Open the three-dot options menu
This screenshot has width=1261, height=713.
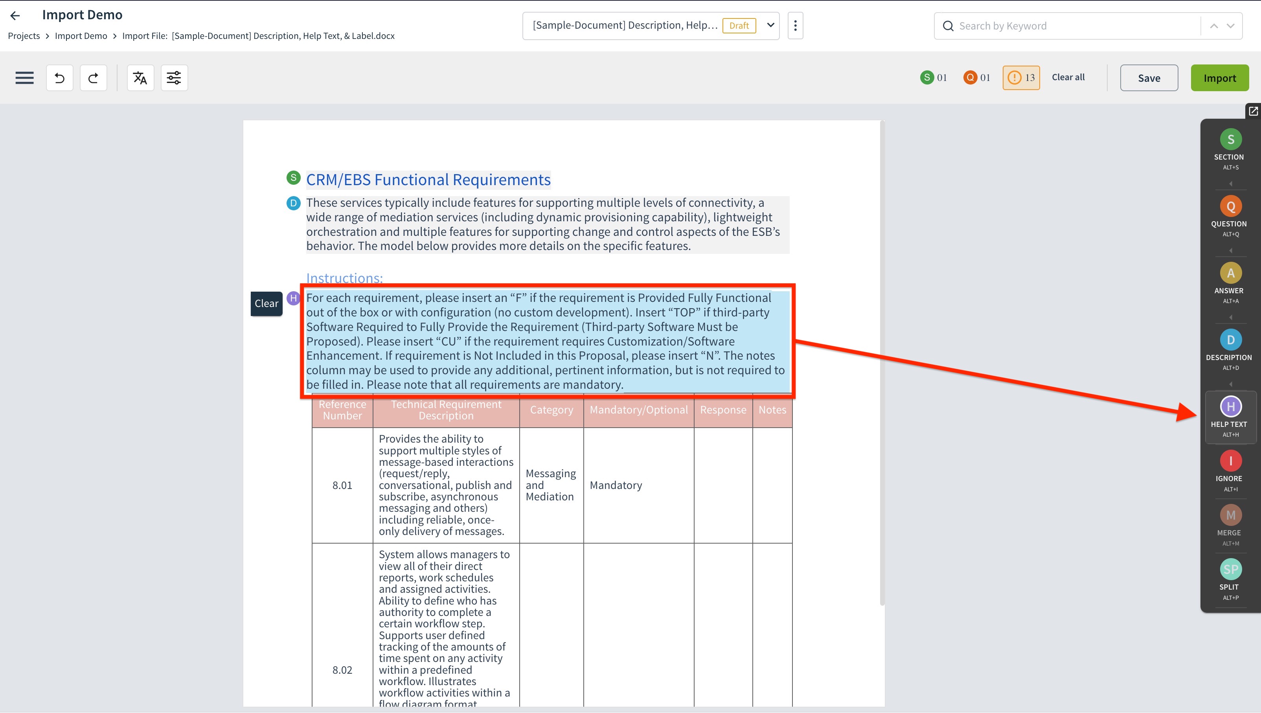point(795,26)
